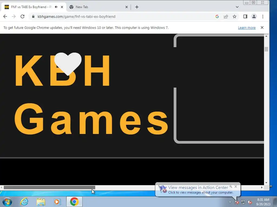Click the vertical scrollbar up arrow

pos(266,36)
